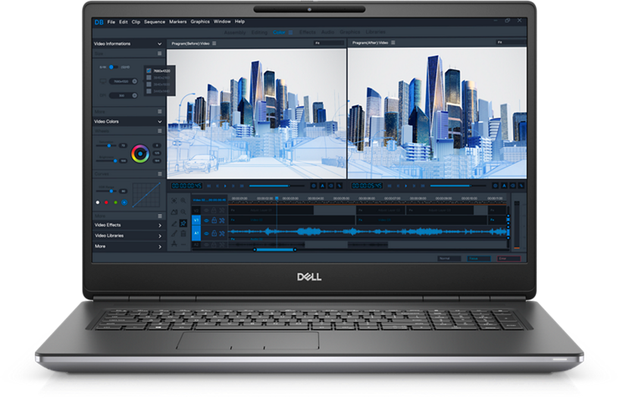Click the timeline zoom bar below tracks

(x=275, y=250)
